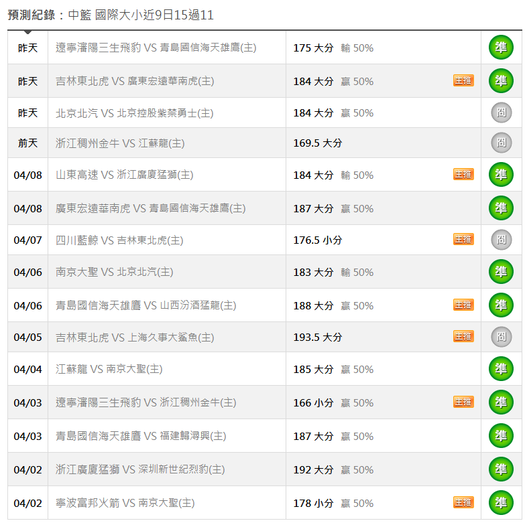Select prediction text '192 大分 贏 50%'
The image size is (525, 523).
coord(333,469)
